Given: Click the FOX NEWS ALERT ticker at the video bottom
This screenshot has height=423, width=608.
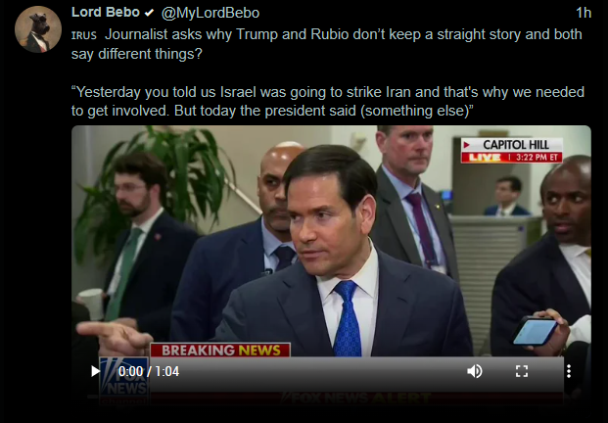Looking at the screenshot, I should [x=356, y=398].
